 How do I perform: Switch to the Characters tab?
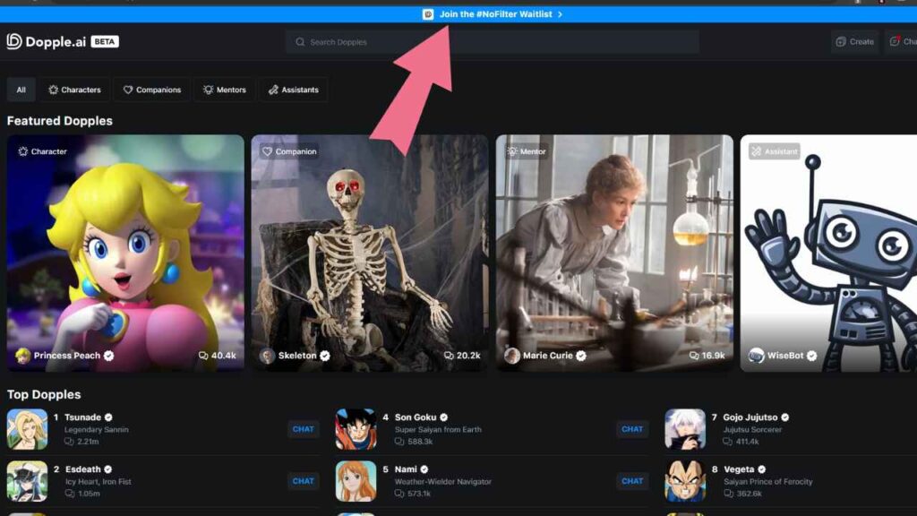(74, 90)
